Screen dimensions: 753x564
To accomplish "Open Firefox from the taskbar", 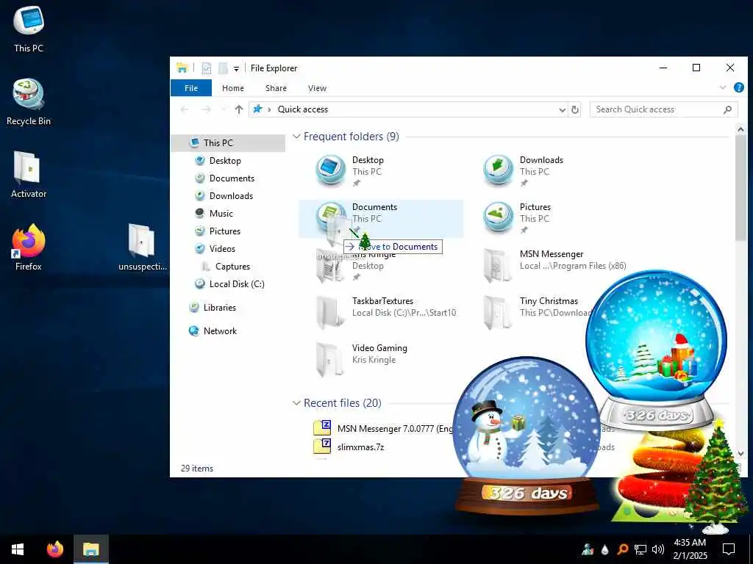I will (54, 549).
